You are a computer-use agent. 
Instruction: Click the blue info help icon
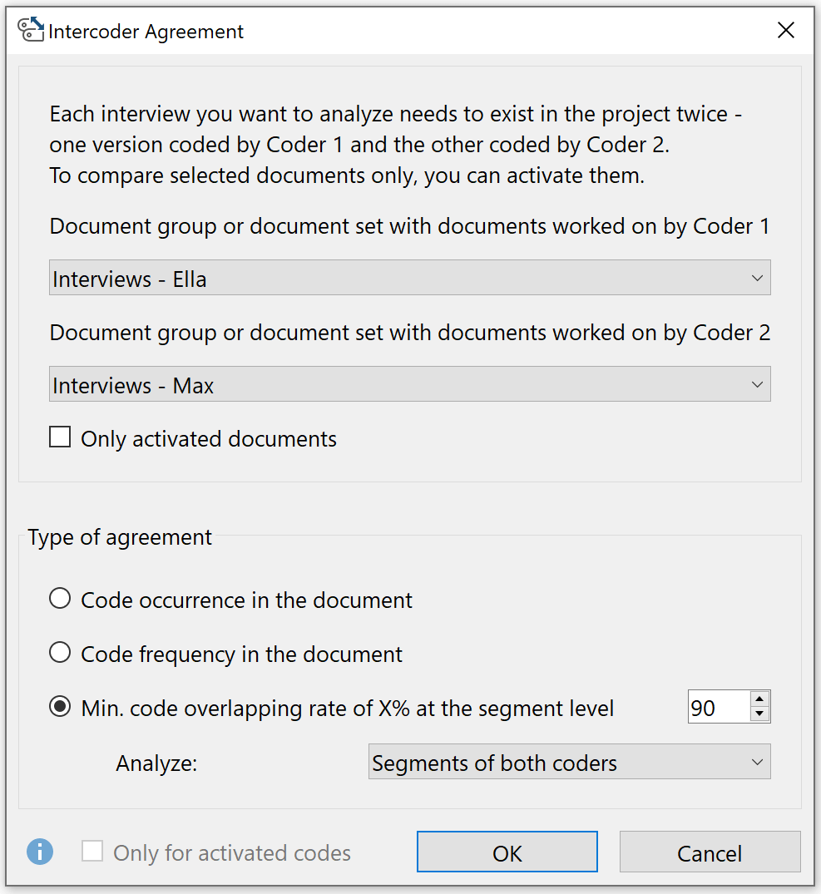click(x=40, y=852)
